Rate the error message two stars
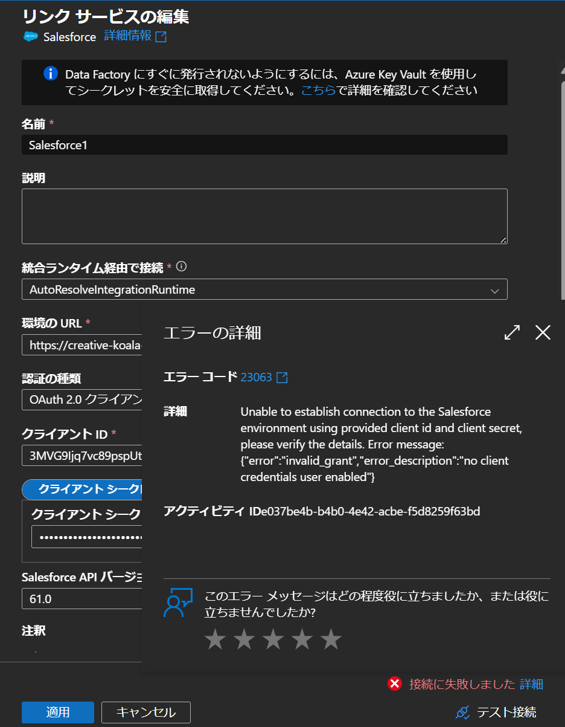The width and height of the screenshot is (565, 727). (x=244, y=639)
